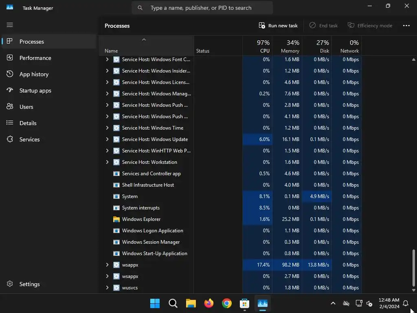Click the search magnifier icon
Screen dimensions: 417x313
pyautogui.click(x=140, y=8)
